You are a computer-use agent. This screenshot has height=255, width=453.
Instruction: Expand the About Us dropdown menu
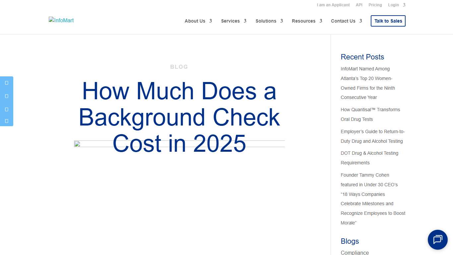point(195,21)
